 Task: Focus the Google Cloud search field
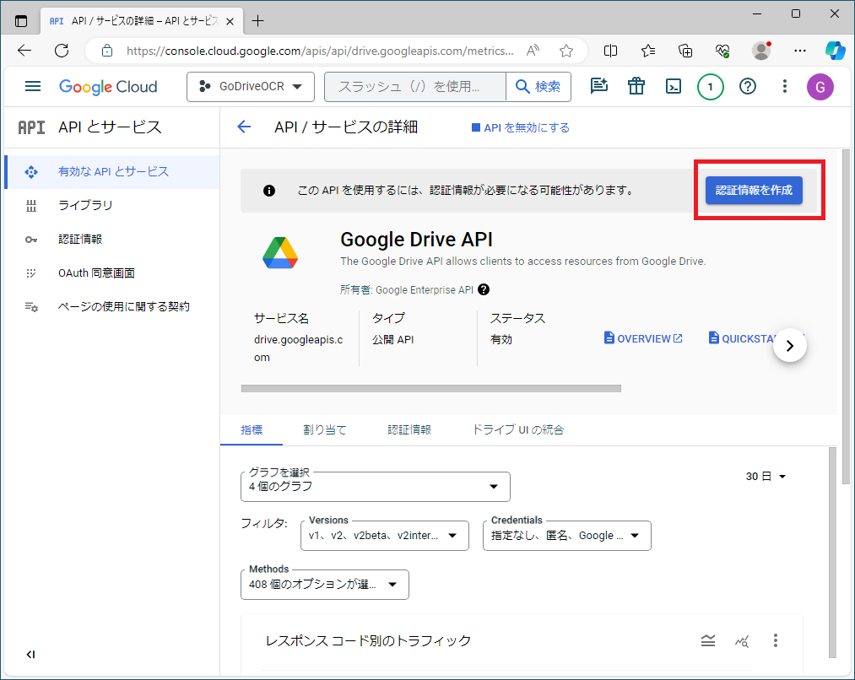pos(415,87)
